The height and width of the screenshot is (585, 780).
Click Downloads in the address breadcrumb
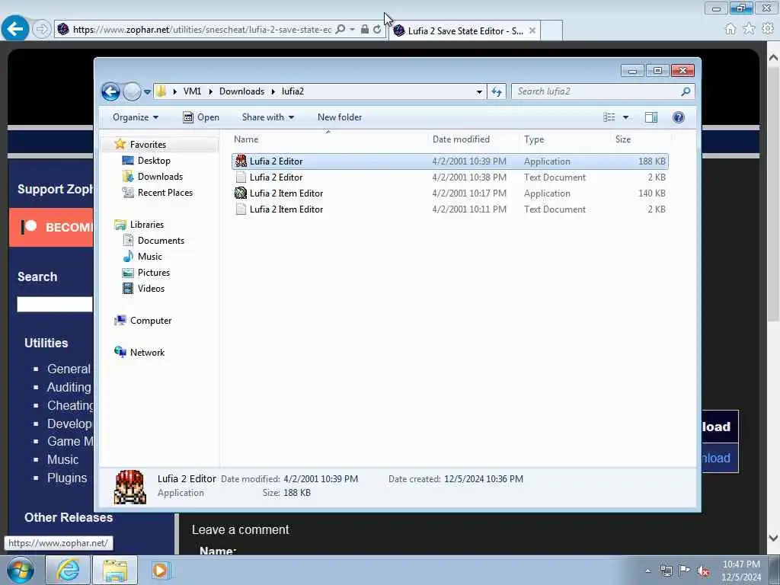tap(241, 91)
